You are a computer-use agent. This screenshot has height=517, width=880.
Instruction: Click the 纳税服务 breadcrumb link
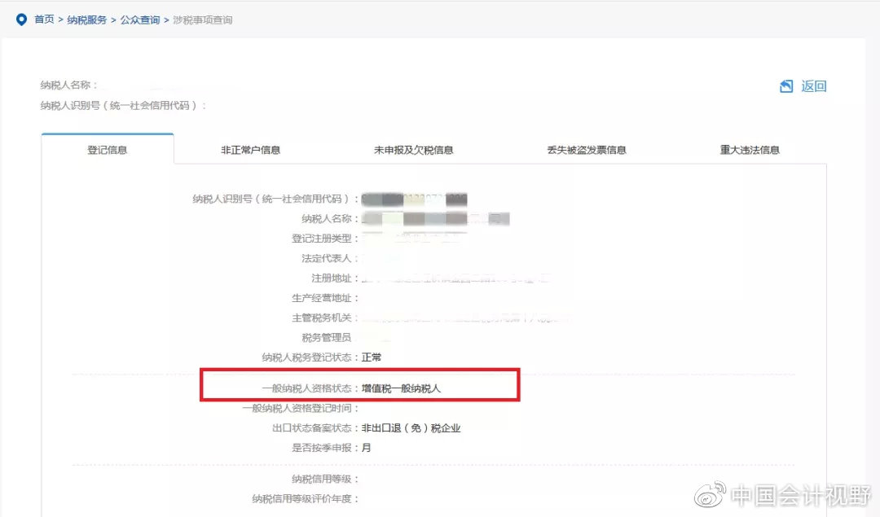(x=86, y=20)
